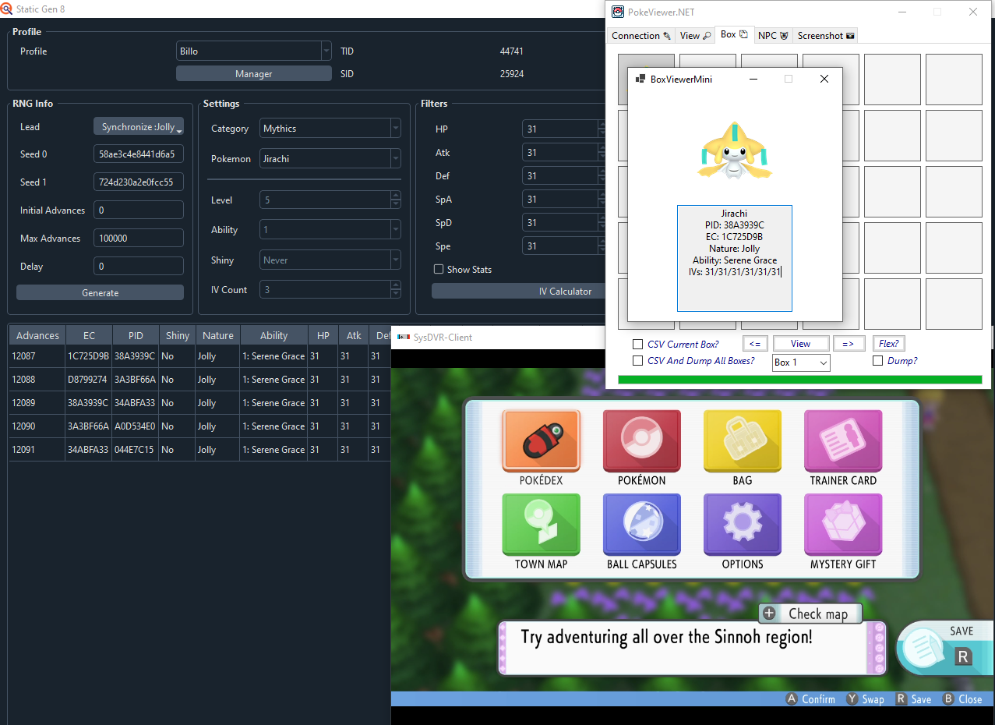Go to previous box with <= button
This screenshot has height=725, width=995.
755,344
